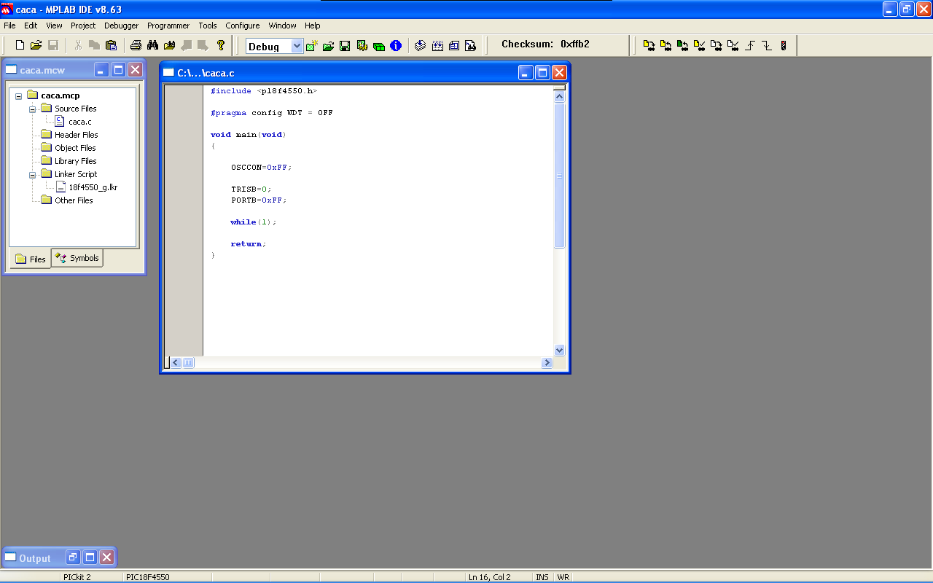Screen dimensions: 933x583
Task: Open the Debug build configuration dropdown
Action: tap(297, 46)
